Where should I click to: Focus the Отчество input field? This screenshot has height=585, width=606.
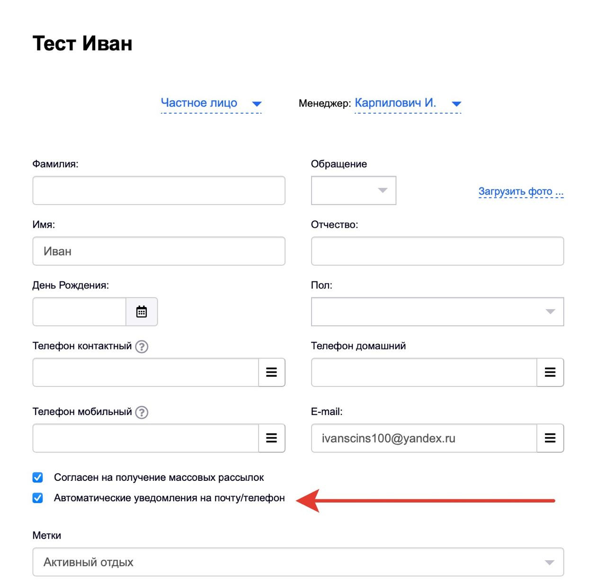(x=437, y=251)
